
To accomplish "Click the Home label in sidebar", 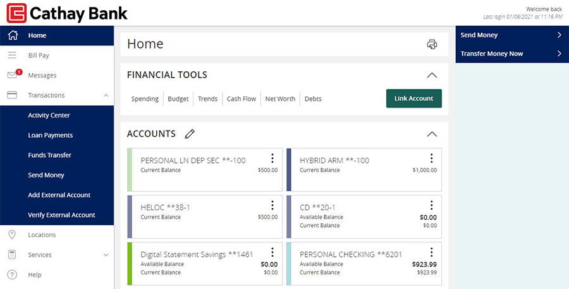I will pos(37,35).
